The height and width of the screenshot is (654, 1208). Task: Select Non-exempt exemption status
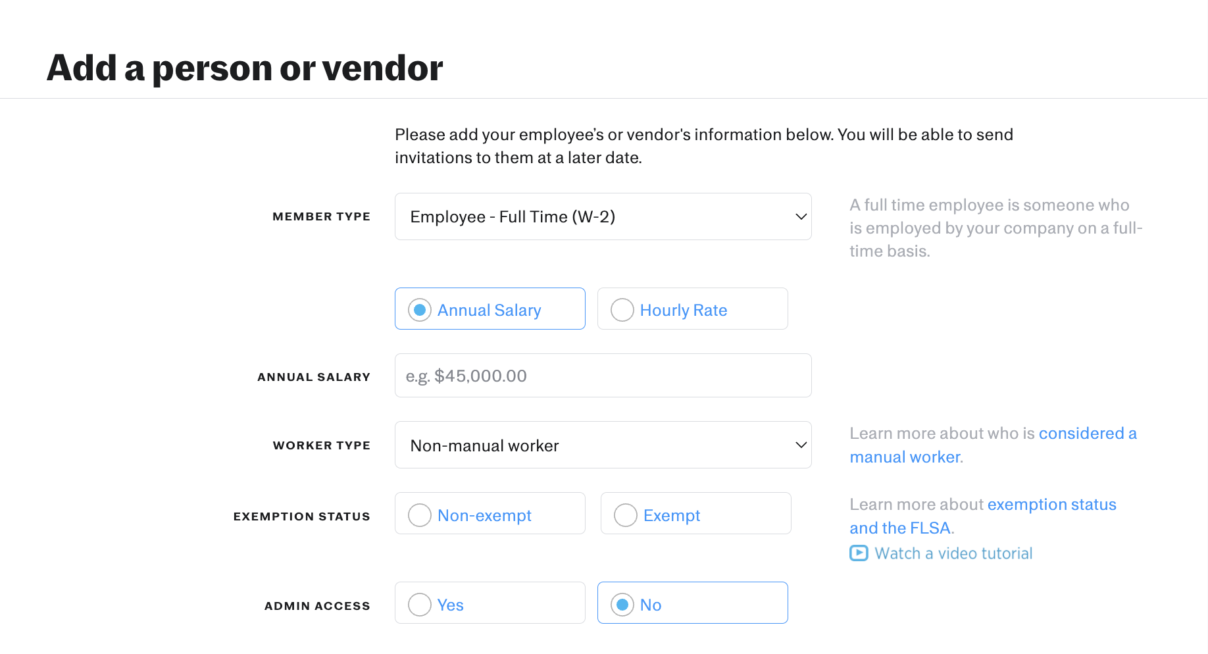point(420,515)
